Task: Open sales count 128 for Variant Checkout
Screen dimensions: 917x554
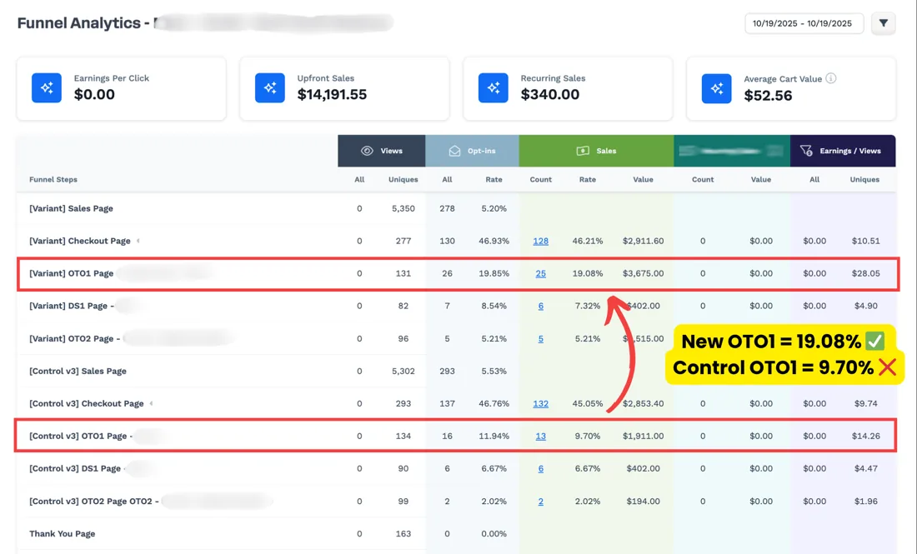Action: (540, 241)
